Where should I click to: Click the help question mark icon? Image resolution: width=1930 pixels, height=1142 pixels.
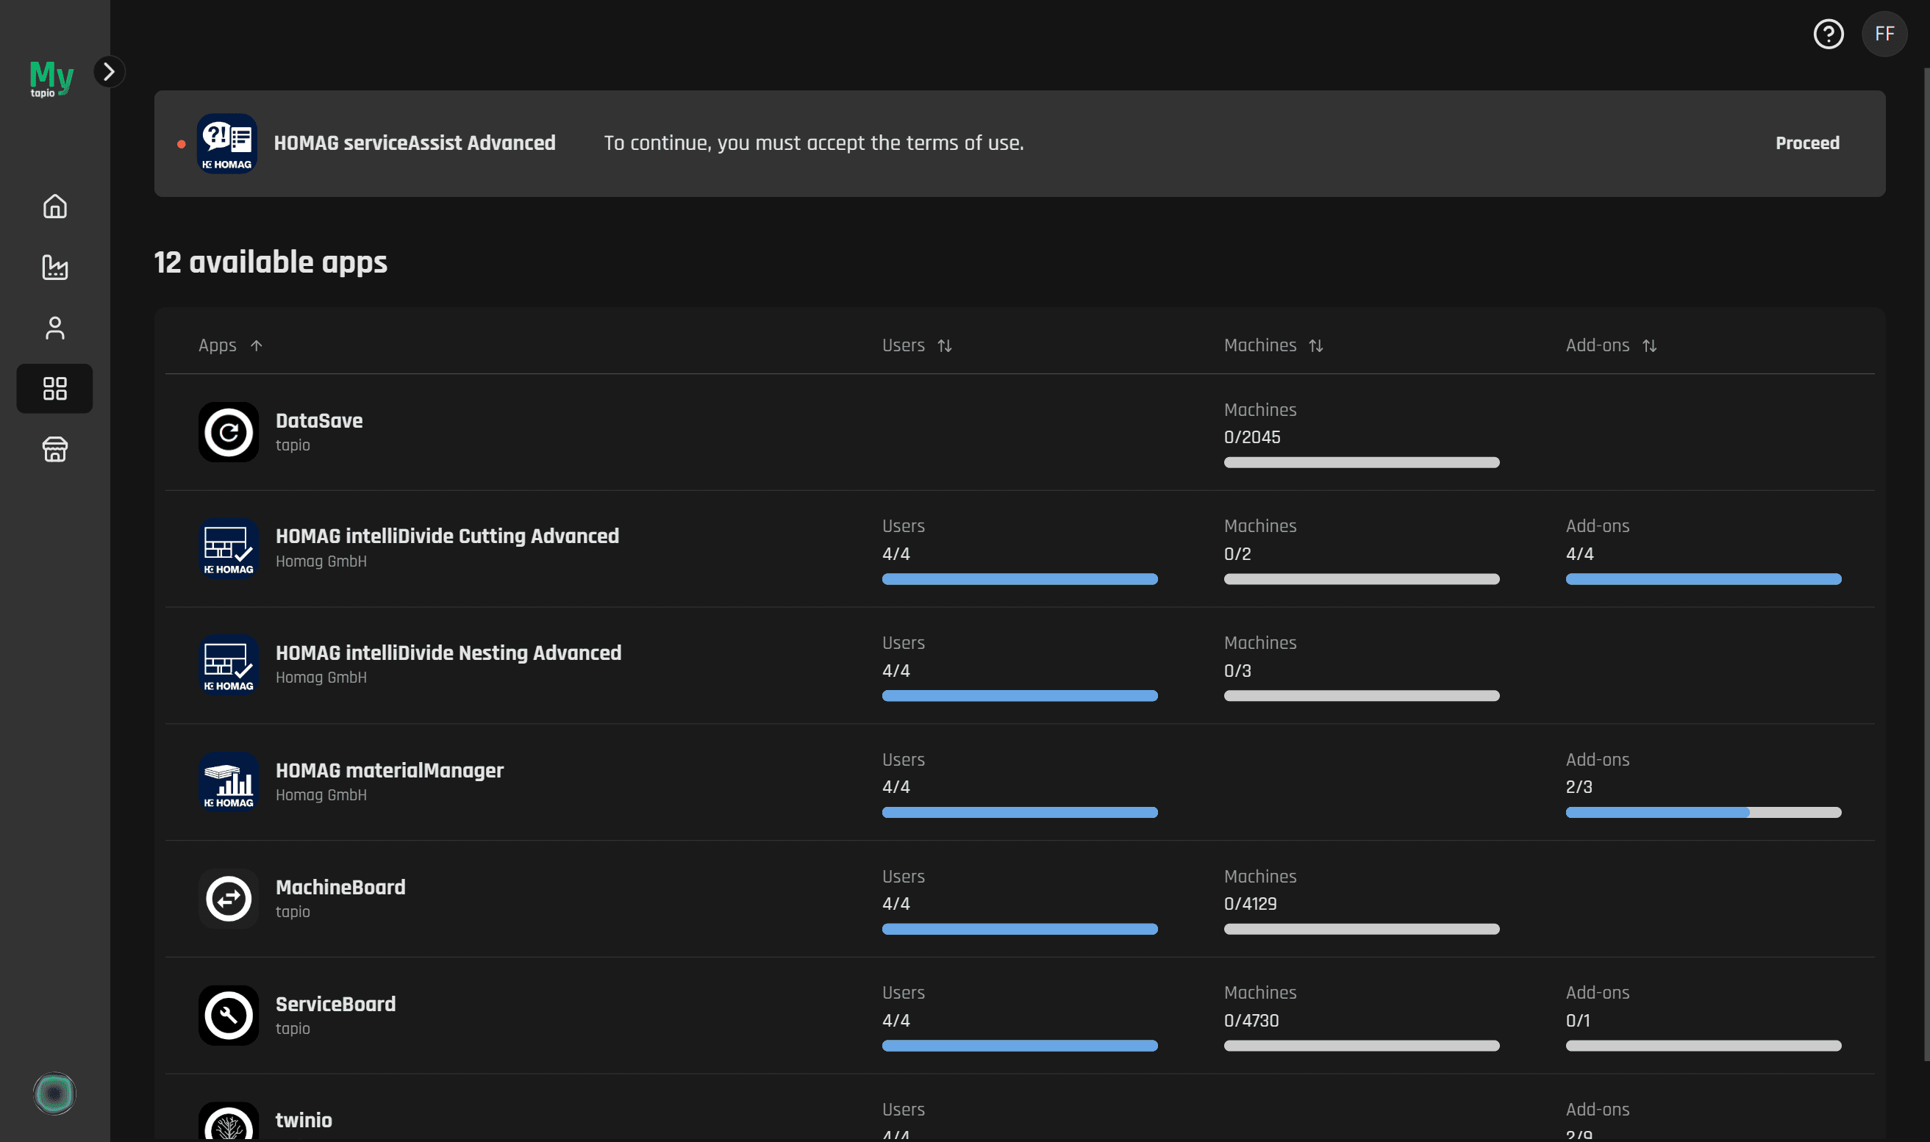click(1828, 34)
